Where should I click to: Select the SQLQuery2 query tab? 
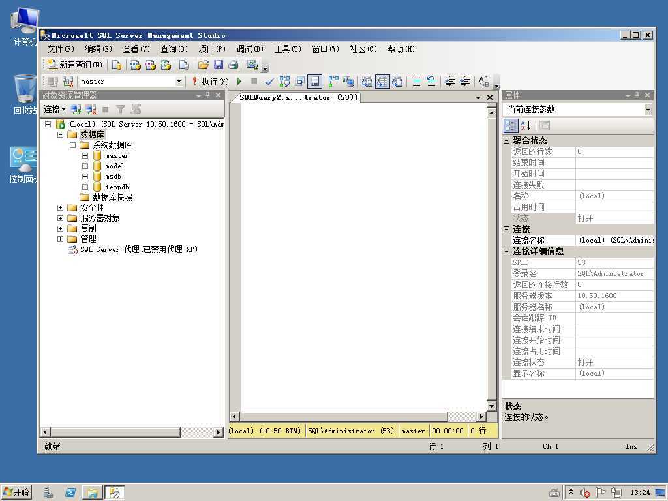click(299, 98)
